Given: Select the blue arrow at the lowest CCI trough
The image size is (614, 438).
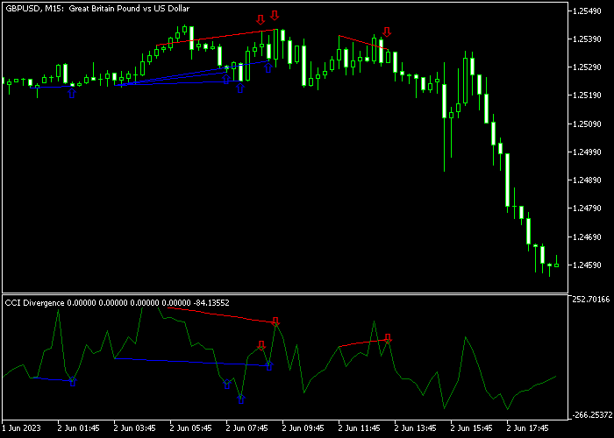Looking at the screenshot, I should [x=241, y=399].
